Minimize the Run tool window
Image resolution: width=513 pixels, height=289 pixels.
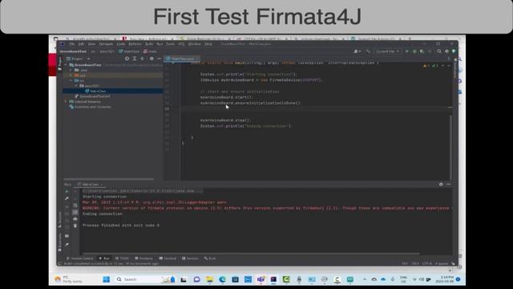pyautogui.click(x=448, y=185)
